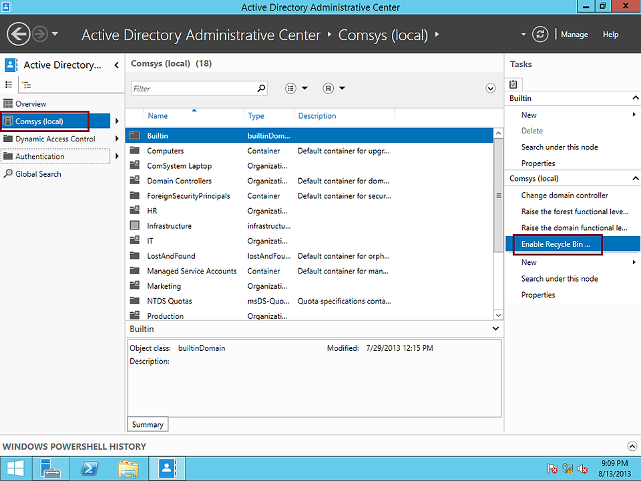
Task: Select the Authentication node
Action: [x=55, y=156]
